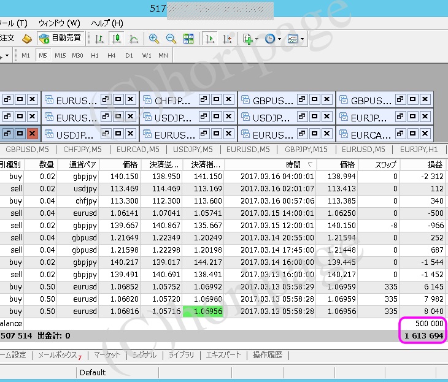Sort by the スワップ column header
Image resolution: width=448 pixels, height=382 pixels.
[379, 165]
